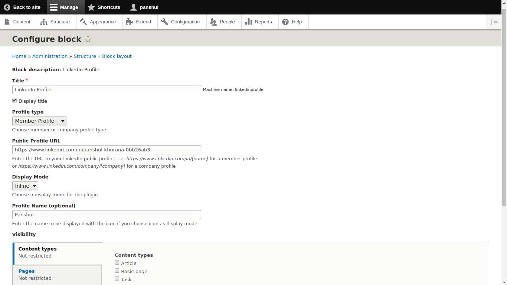Screen dimensions: 507x285
Task: Add page to shortcuts via star icon
Action: click(88, 39)
